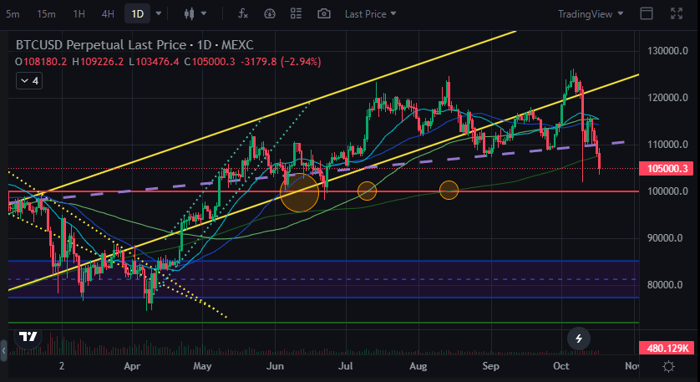Enter fullscreen chart mode
The width and height of the screenshot is (700, 382).
pyautogui.click(x=675, y=14)
